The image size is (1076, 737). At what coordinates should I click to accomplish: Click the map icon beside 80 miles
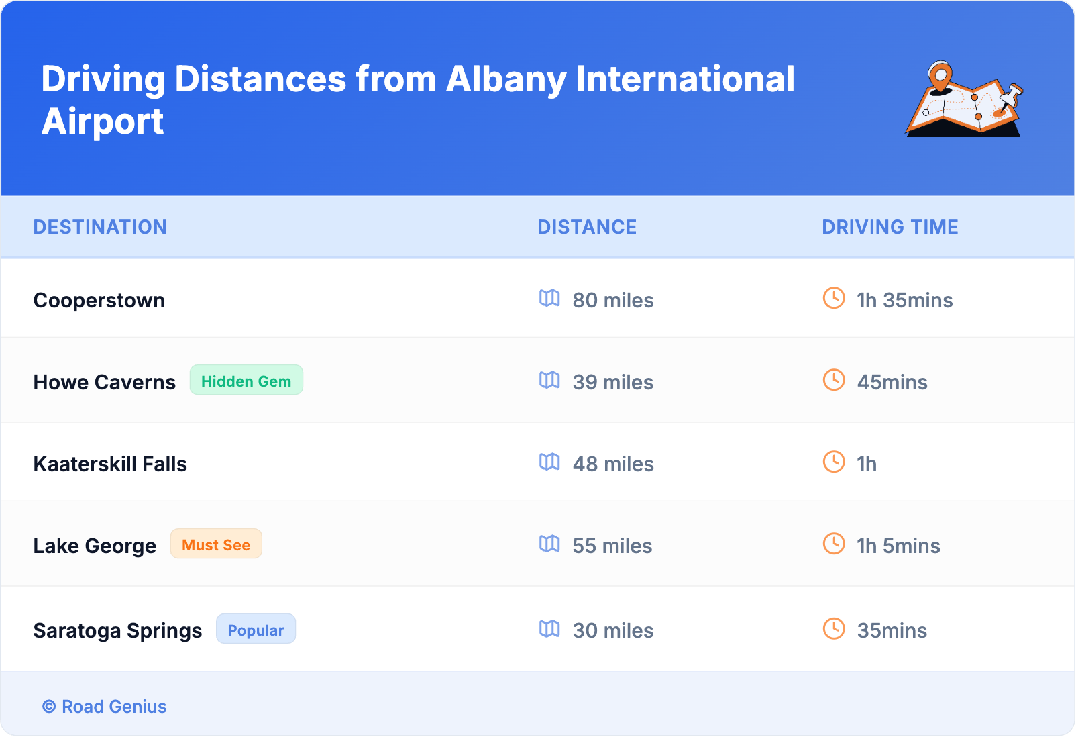coord(549,298)
